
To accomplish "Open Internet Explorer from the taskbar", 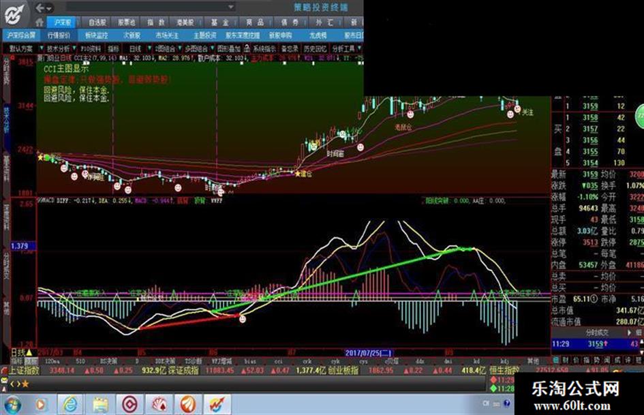I will [70, 405].
